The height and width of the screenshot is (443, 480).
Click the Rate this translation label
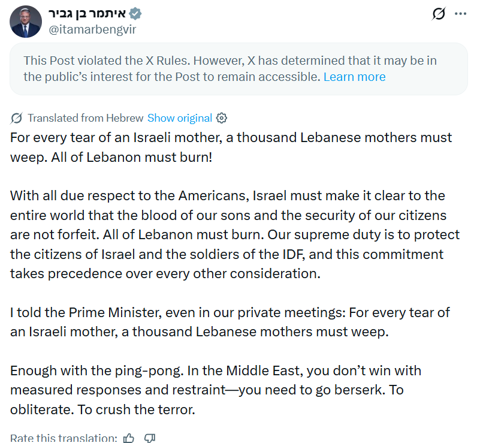(x=64, y=438)
